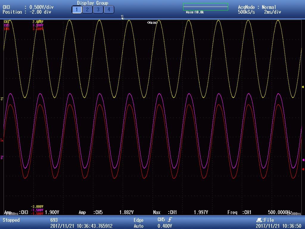Click the trigger level 0.400V value
Viewport: 305px width, 229px height.
[x=164, y=226]
